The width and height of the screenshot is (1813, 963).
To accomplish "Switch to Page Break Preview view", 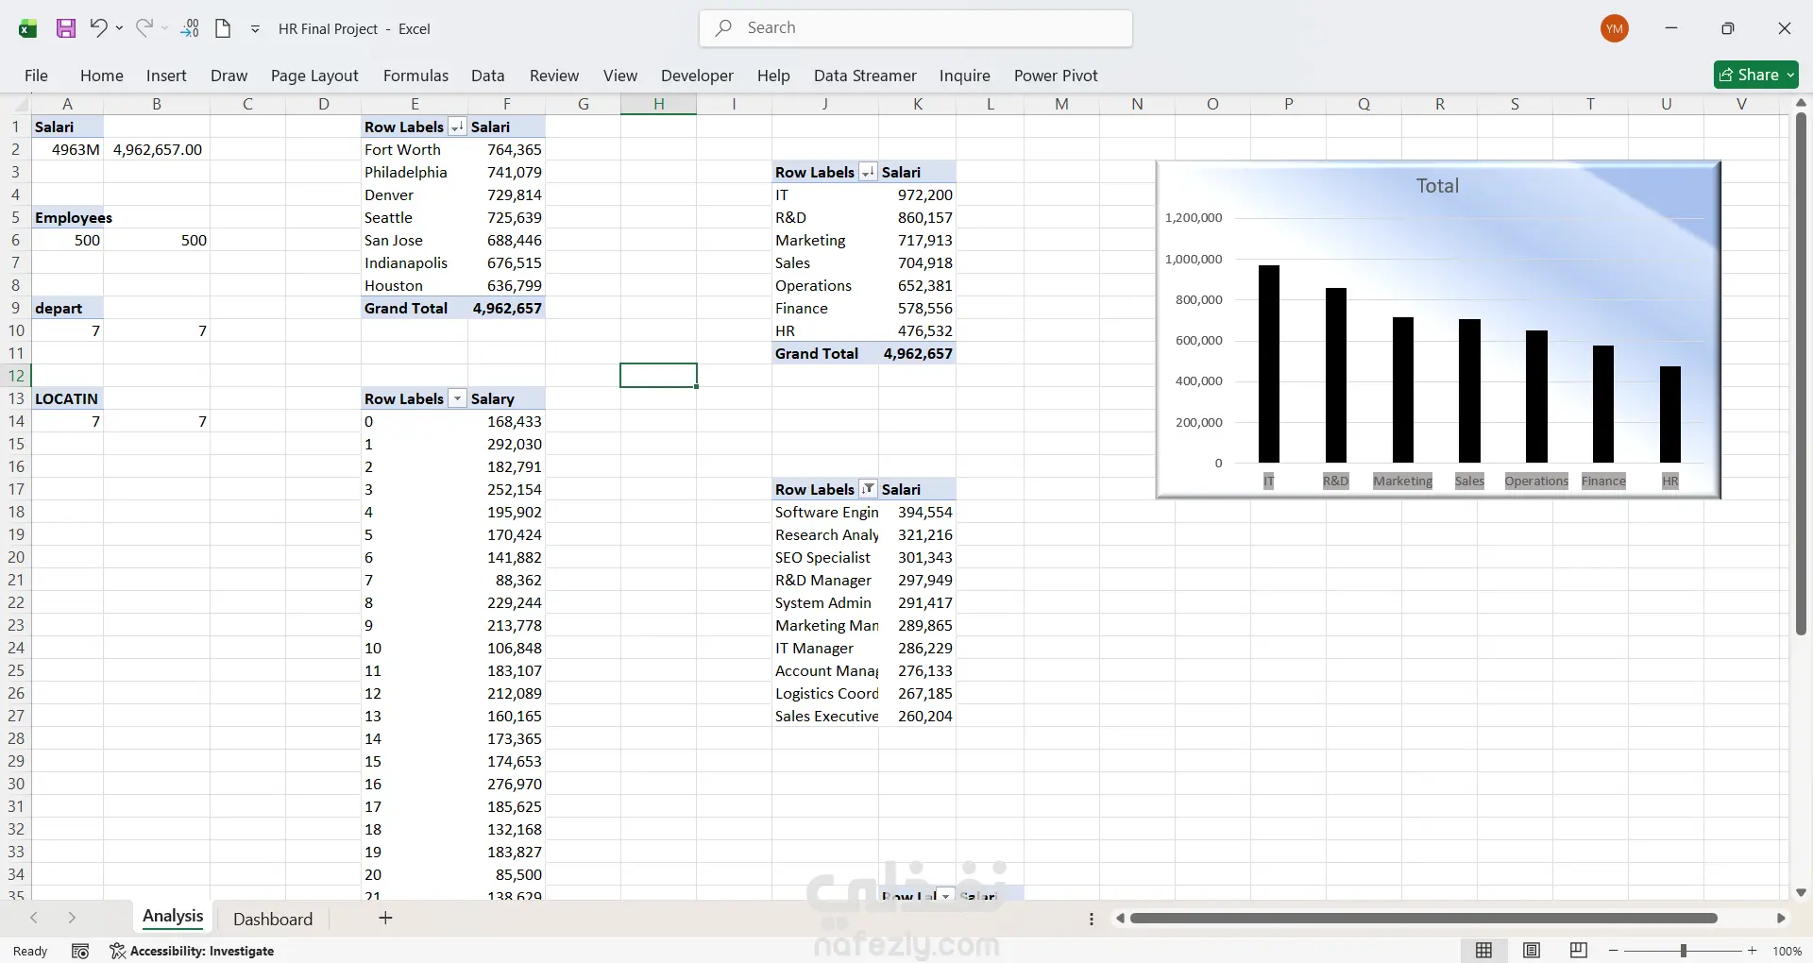I will [x=1578, y=951].
